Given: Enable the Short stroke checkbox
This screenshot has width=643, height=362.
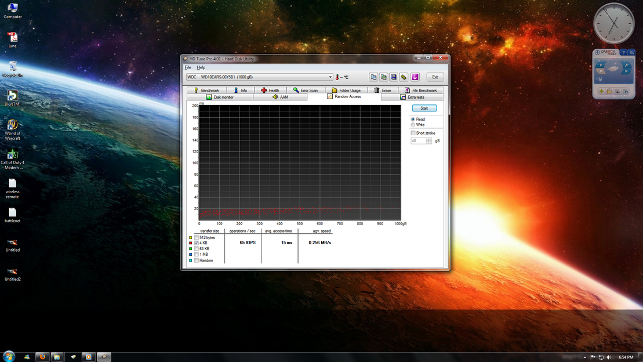Looking at the screenshot, I should click(x=413, y=132).
